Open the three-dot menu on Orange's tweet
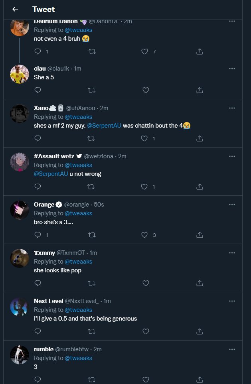251x384 pixels. point(232,205)
